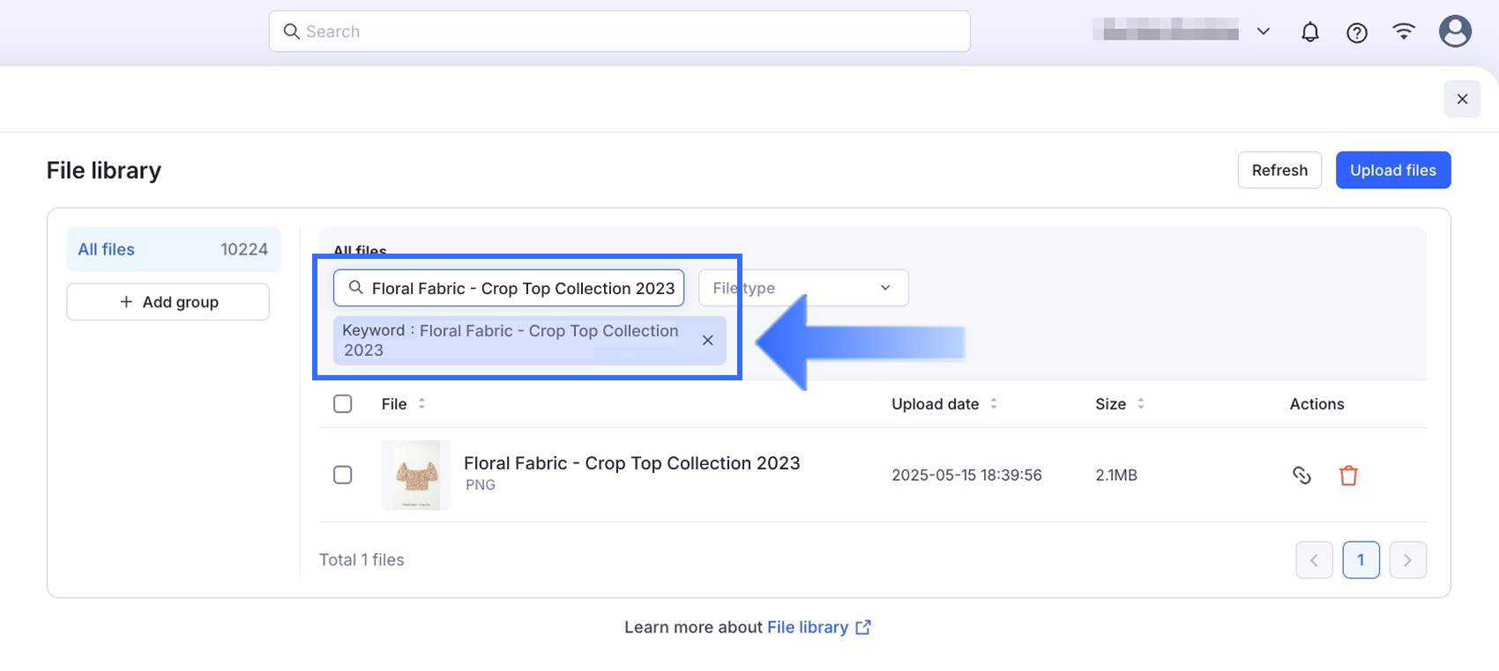Copy link for Floral Fabric file
This screenshot has height=671, width=1499.
click(x=1301, y=476)
